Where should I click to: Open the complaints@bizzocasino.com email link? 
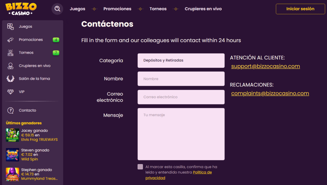[270, 93]
